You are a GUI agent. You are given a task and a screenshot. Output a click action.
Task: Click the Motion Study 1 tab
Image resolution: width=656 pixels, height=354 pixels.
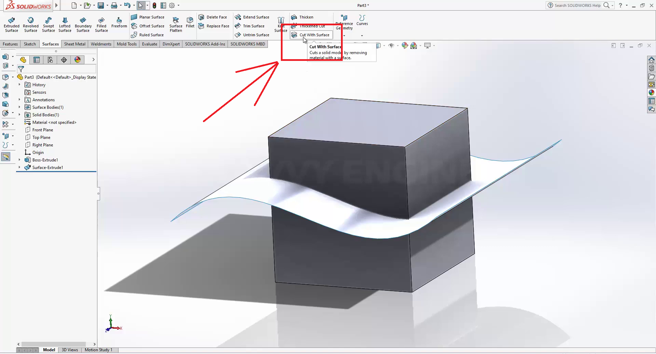pyautogui.click(x=98, y=350)
